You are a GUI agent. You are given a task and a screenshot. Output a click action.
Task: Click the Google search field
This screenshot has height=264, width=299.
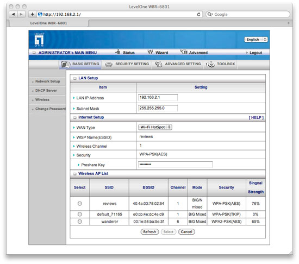click(x=248, y=14)
